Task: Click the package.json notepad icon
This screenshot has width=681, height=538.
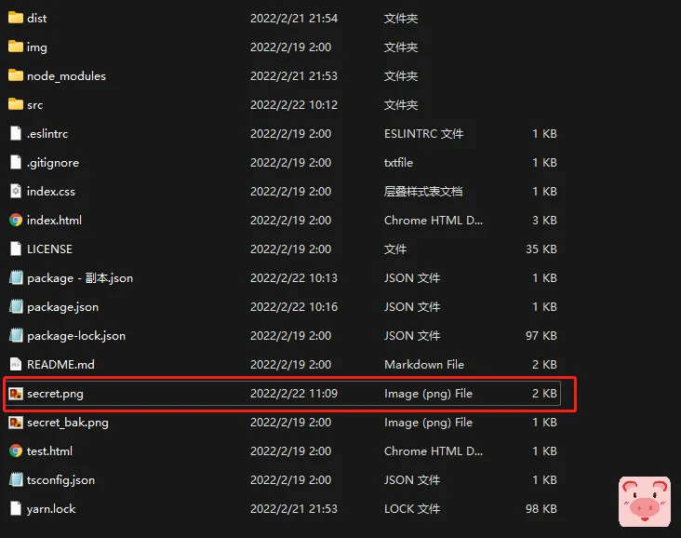Action: 16,306
